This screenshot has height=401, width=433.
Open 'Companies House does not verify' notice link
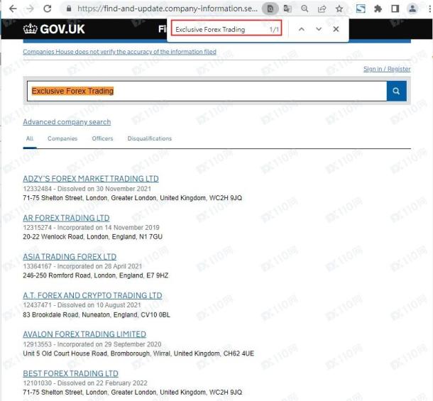(x=119, y=52)
